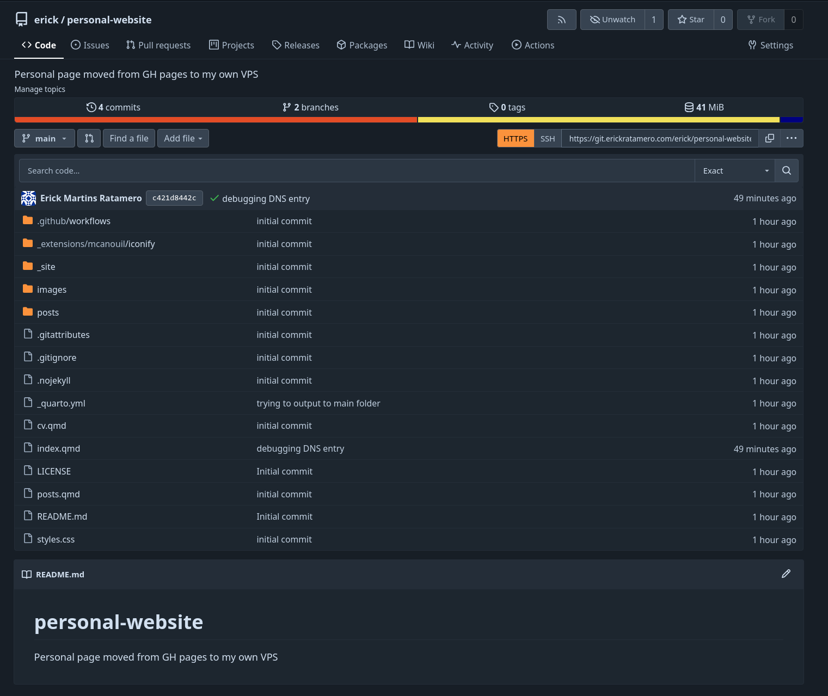
Task: View the 2 branches list
Action: 310,107
